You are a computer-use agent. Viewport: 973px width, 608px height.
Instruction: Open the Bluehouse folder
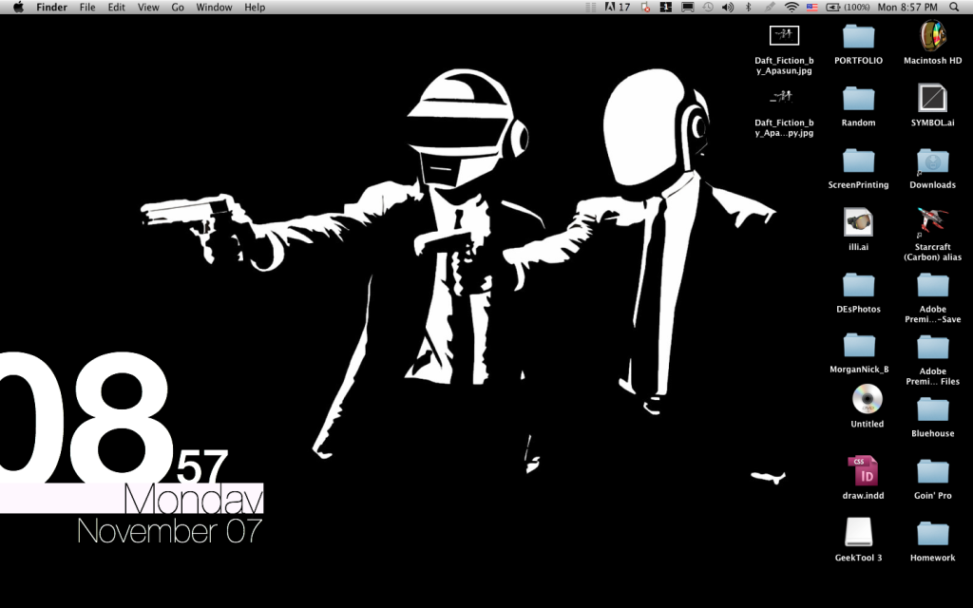point(931,410)
